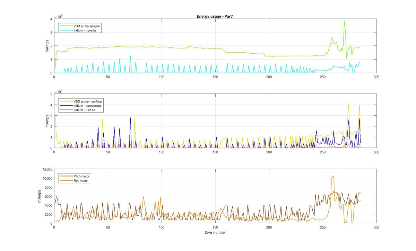Click the 10000 y-axis tick label
Viewport: 416px width, 251px height.
(47, 178)
